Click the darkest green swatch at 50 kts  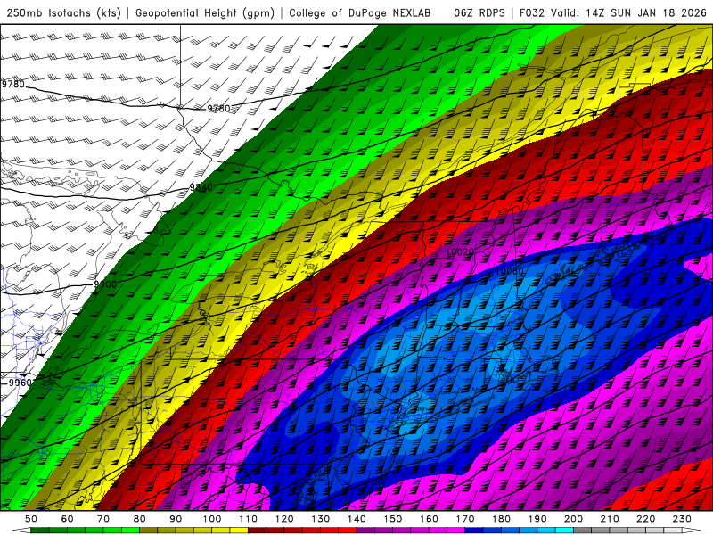click(39, 531)
